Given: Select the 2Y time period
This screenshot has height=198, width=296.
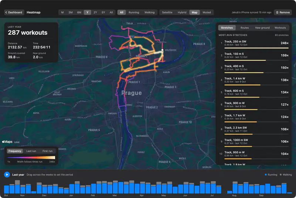Looking at the screenshot, I should [95, 13].
